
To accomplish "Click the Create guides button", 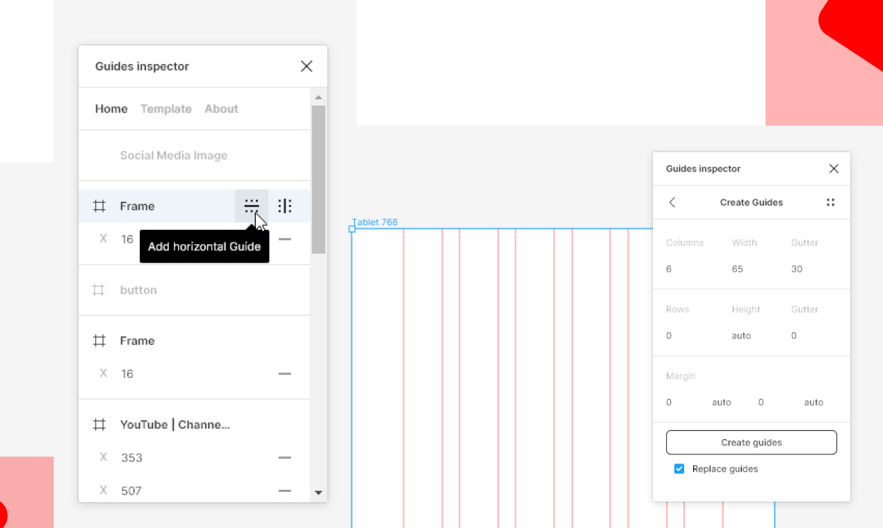I will 751,442.
